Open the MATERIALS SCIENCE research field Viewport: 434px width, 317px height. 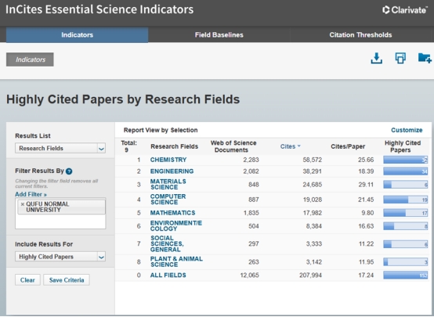click(x=168, y=184)
